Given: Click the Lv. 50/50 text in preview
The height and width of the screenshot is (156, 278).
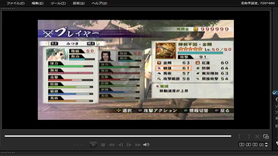Looking at the screenshot, I should pos(218,49).
